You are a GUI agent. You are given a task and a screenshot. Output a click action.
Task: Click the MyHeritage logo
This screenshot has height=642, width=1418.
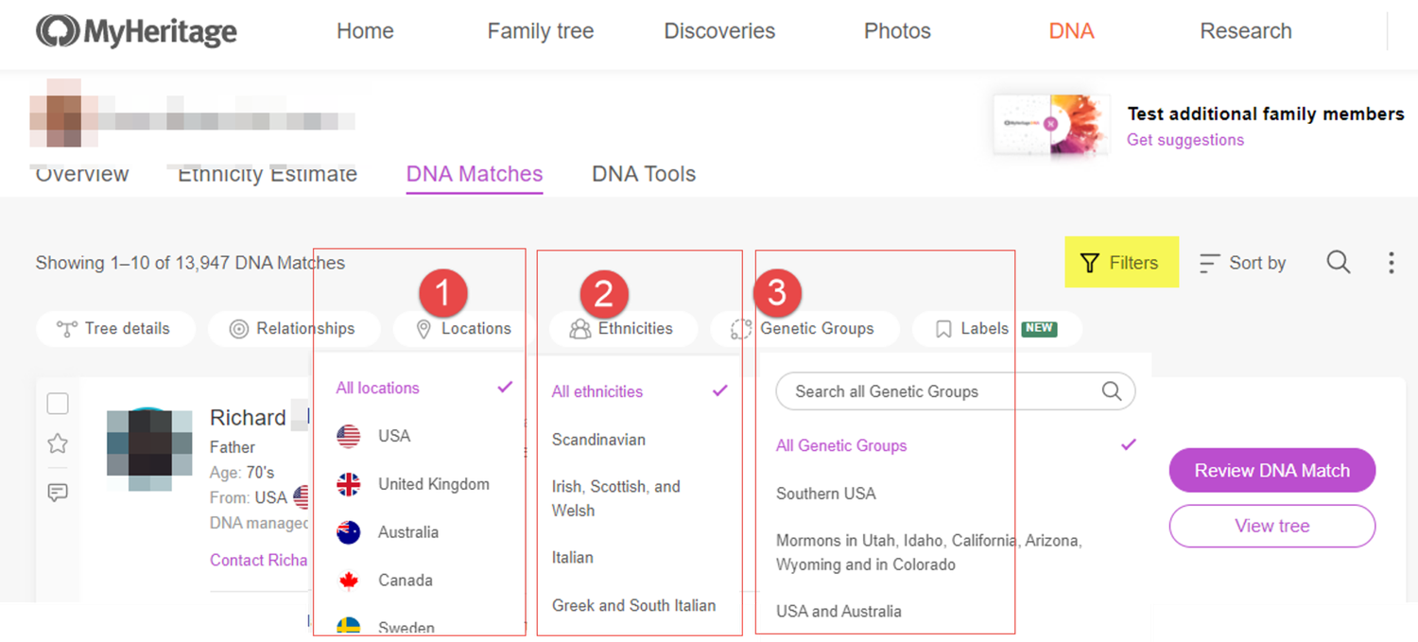(x=137, y=31)
